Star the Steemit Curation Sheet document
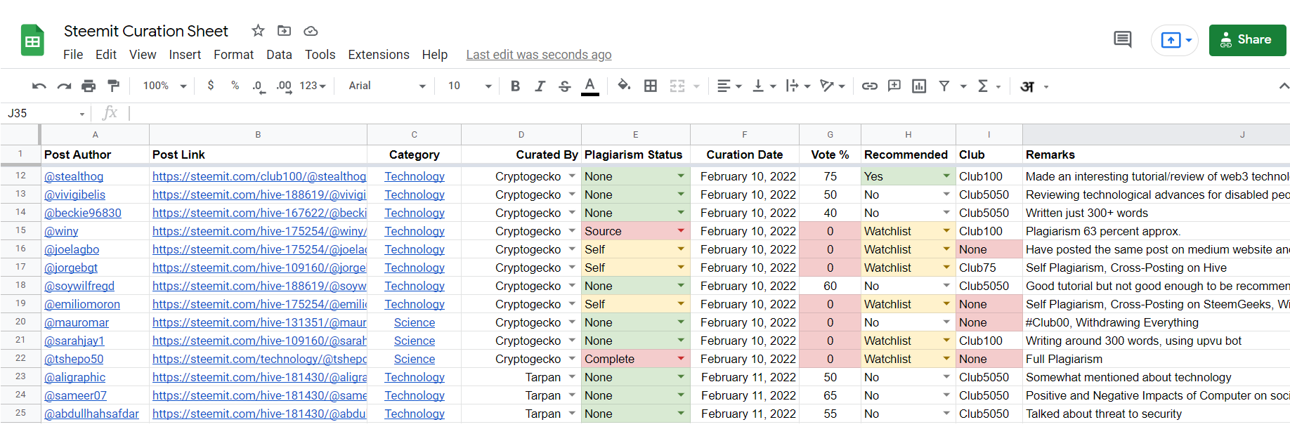This screenshot has height=448, width=1290. pyautogui.click(x=258, y=31)
